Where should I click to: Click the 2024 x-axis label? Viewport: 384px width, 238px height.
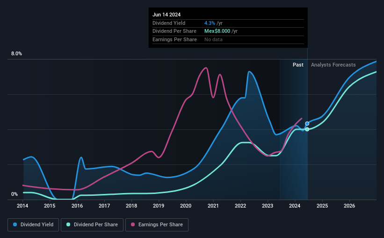coord(295,206)
